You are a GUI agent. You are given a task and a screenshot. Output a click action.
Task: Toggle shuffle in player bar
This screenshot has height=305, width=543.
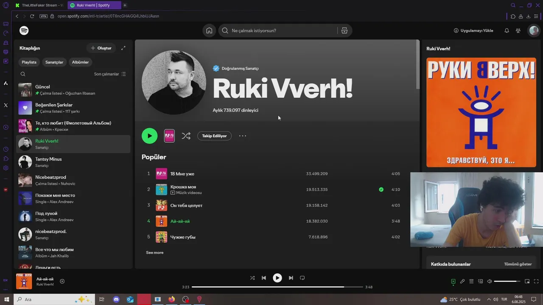252,278
